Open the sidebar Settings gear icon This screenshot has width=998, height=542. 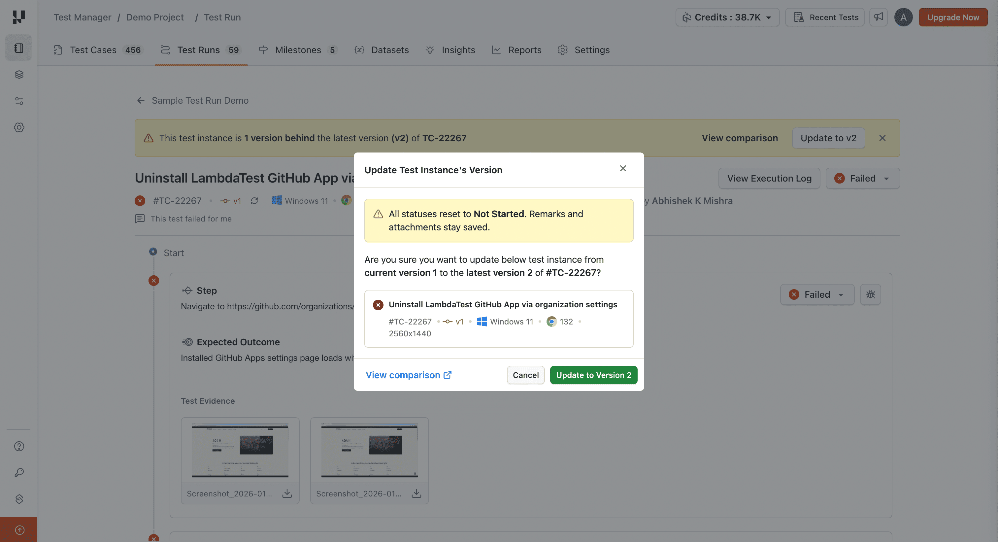click(x=18, y=127)
